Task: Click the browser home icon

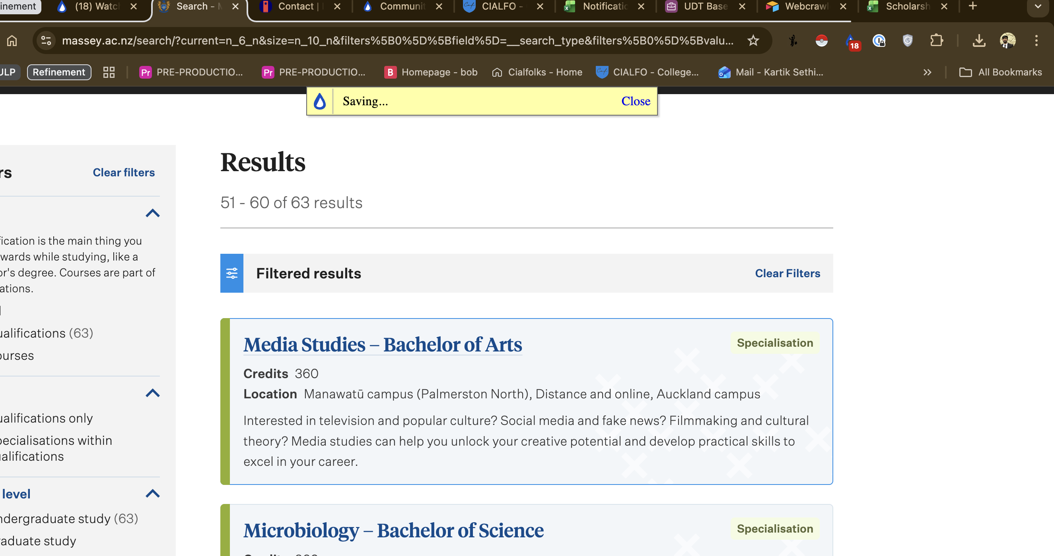Action: pyautogui.click(x=12, y=41)
